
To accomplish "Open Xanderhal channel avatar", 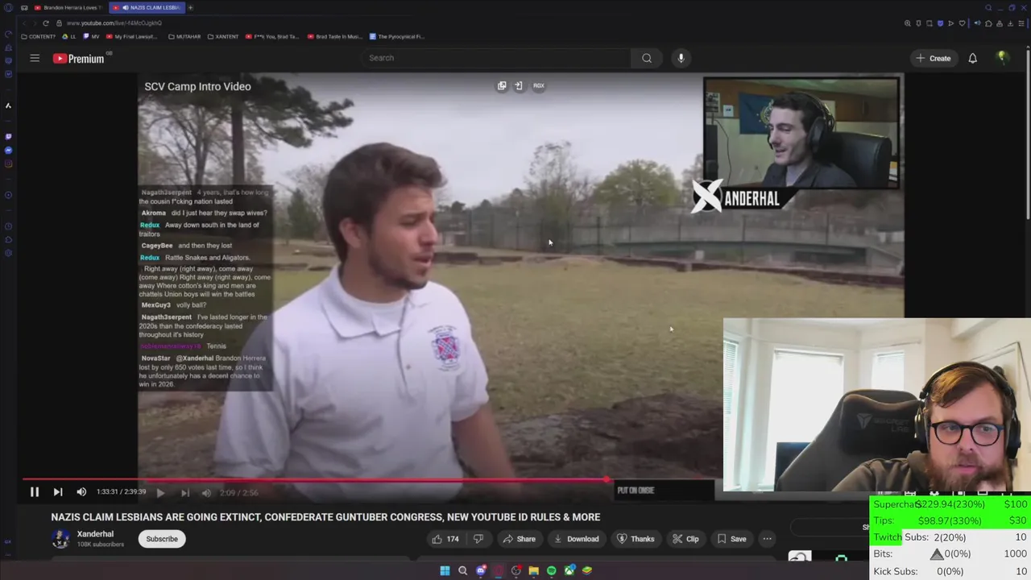I will tap(60, 539).
